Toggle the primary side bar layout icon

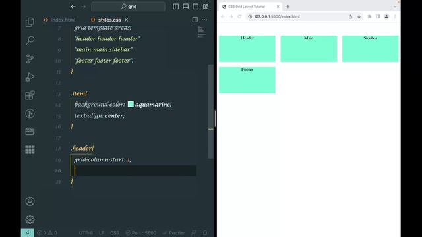pos(176,7)
